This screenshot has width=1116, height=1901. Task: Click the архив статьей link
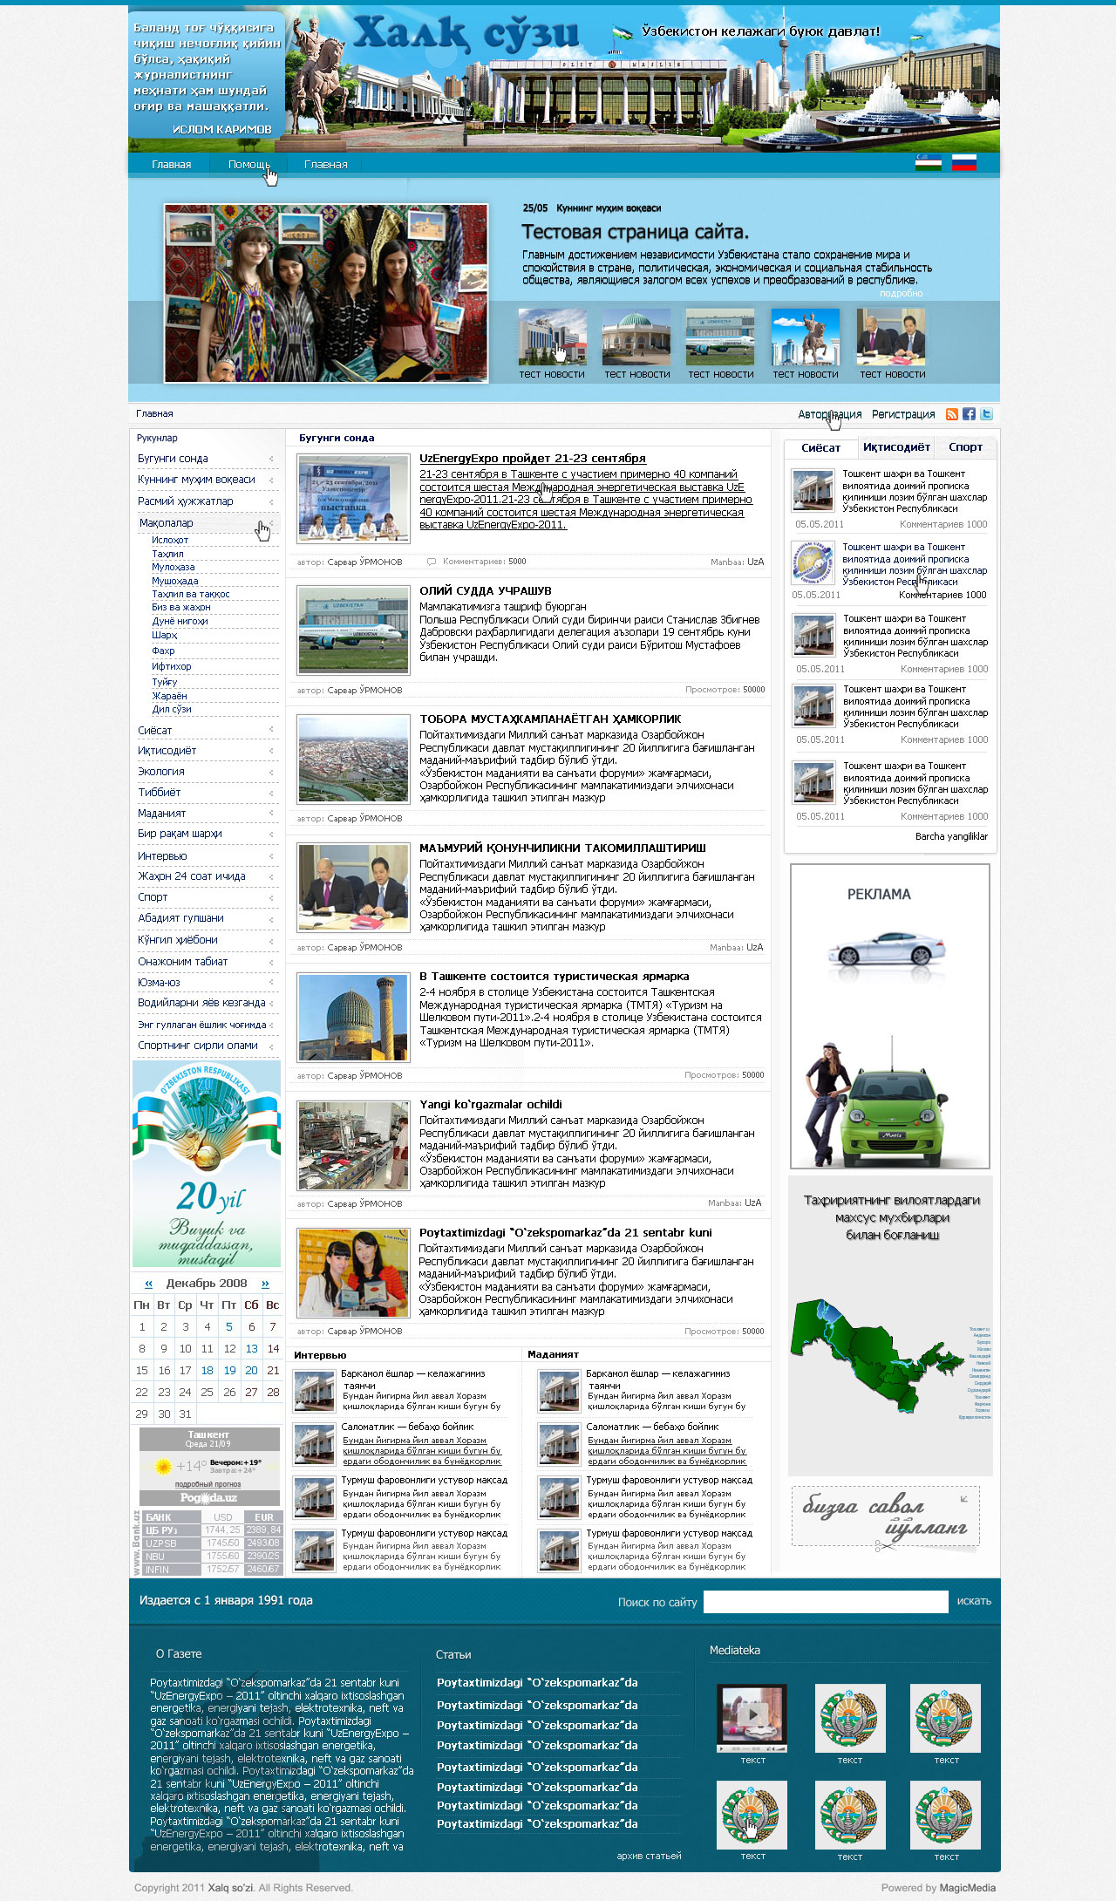(649, 1856)
